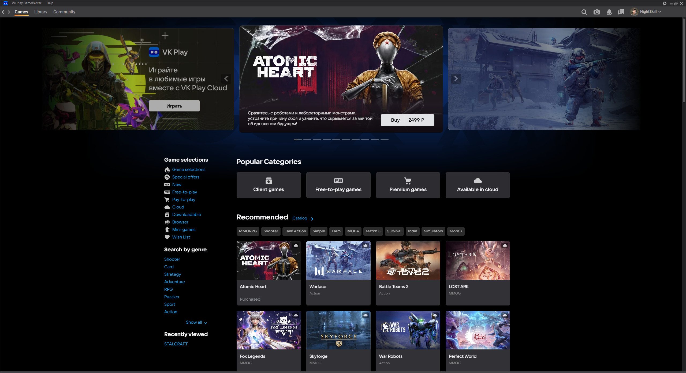686x373 pixels.
Task: Click the snowy shooter banner slide
Action: click(x=544, y=79)
